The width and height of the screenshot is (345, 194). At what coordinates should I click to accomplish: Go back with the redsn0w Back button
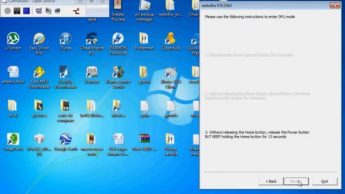pos(271,181)
